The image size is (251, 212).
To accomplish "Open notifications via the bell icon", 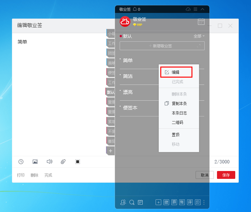I will 135,9.
